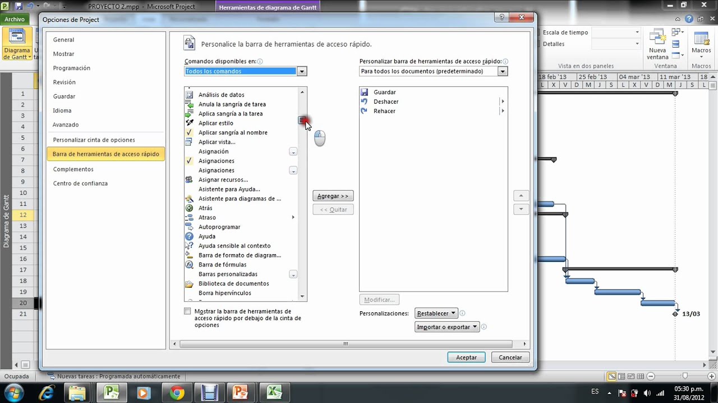Viewport: 718px width, 403px height.
Task: Open the Macros button in ribbon
Action: pos(701,46)
